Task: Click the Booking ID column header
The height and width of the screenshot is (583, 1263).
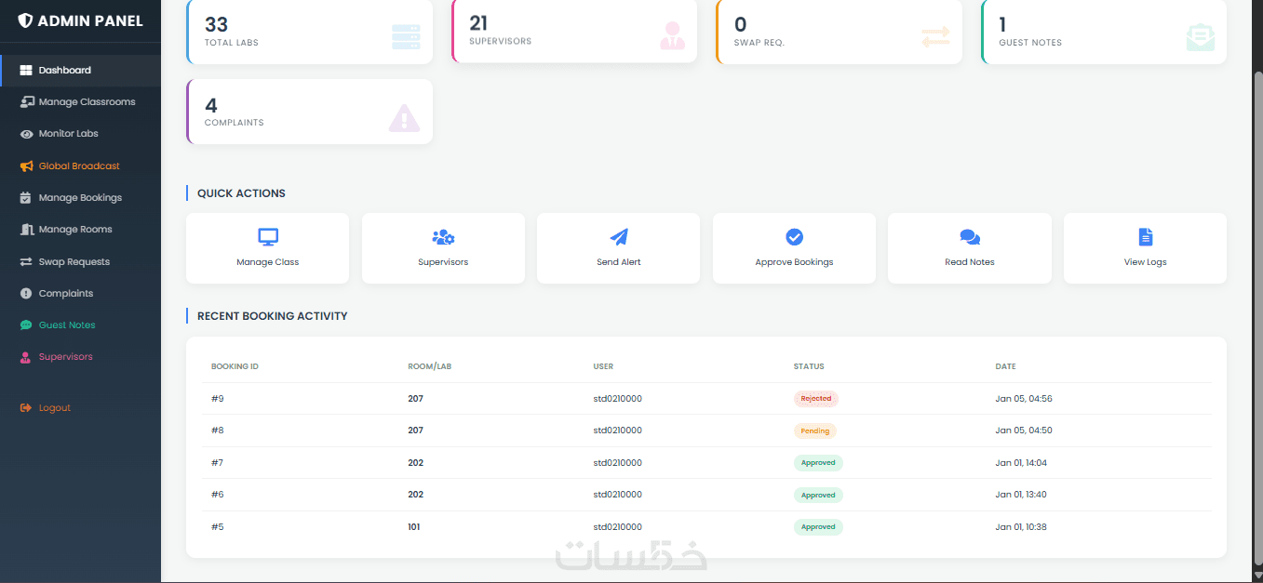Action: 235,366
